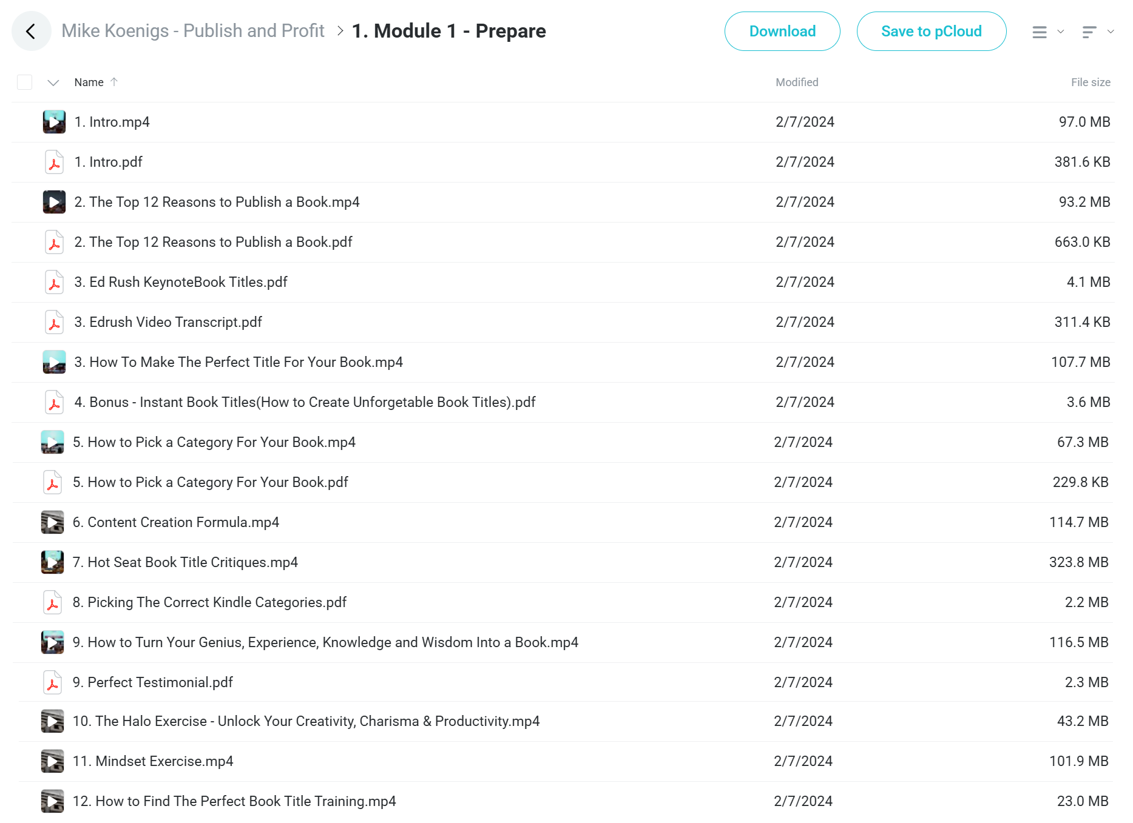Image resolution: width=1133 pixels, height=823 pixels.
Task: Click the 97.0 MB file size value
Action: (1084, 122)
